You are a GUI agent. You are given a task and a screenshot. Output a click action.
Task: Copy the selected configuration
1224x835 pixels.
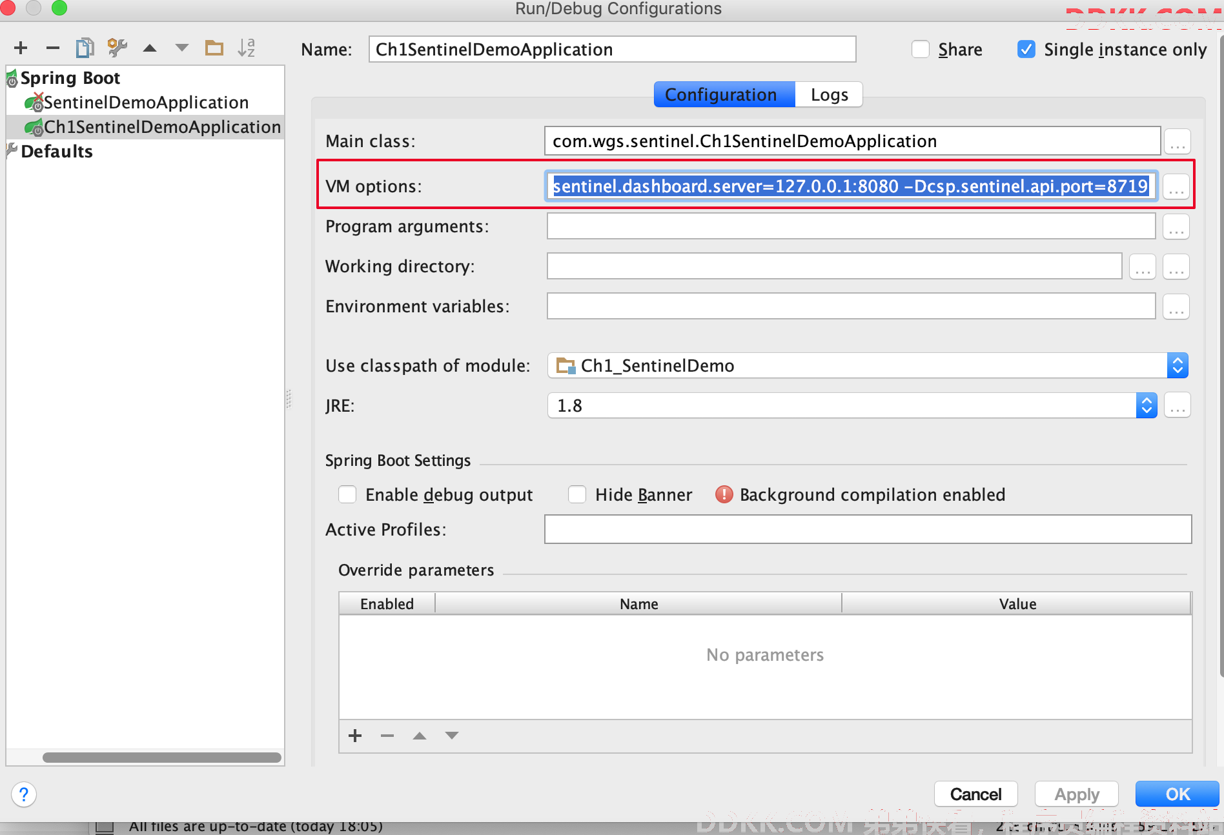85,48
